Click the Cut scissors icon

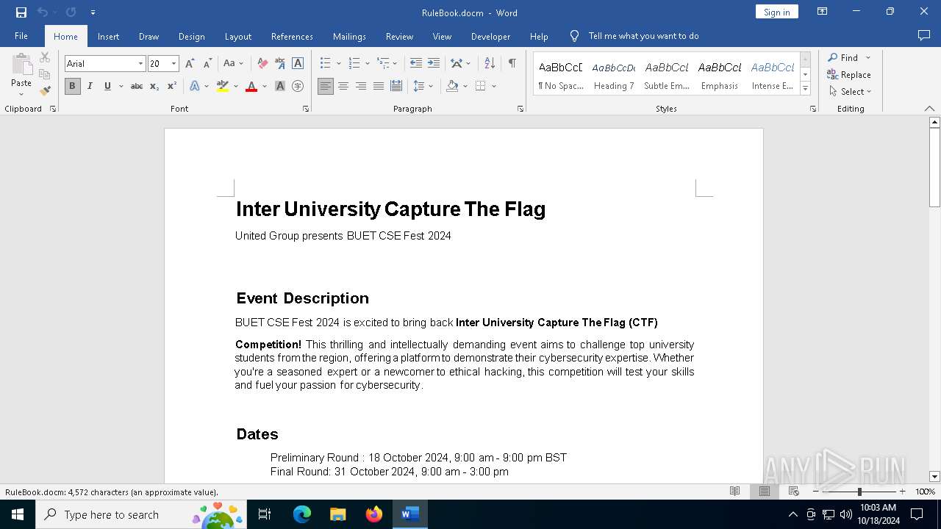point(45,57)
